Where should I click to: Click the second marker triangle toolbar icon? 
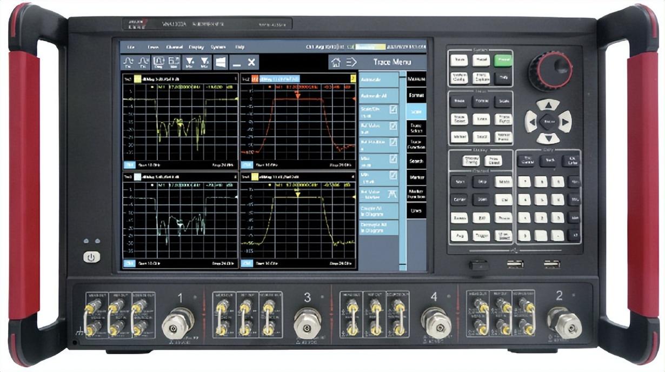pos(205,62)
